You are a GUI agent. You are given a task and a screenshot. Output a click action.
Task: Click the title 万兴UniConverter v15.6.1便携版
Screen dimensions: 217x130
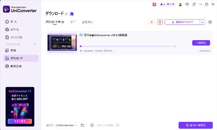[105, 35]
